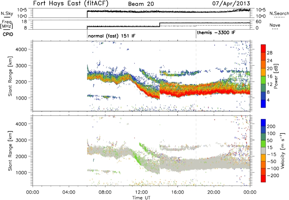Click the '04:00' time axis label
Viewport: 289px width, 200px height.
click(x=69, y=192)
